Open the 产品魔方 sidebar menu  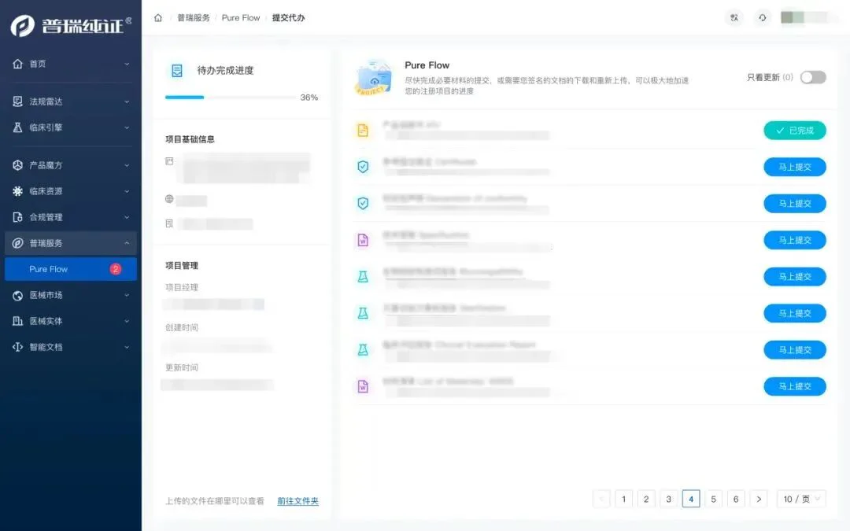coord(71,165)
